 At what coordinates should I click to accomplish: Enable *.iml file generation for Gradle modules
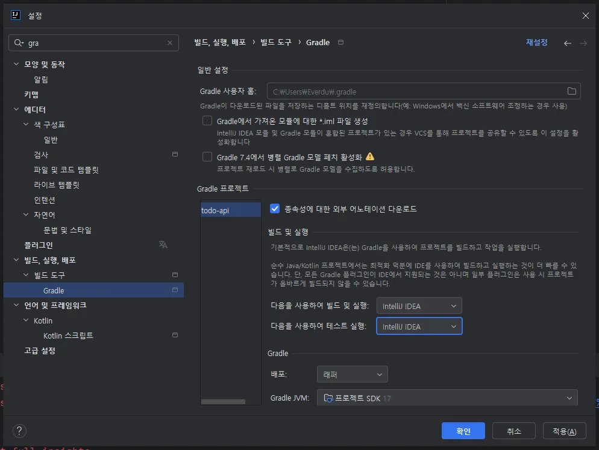pos(207,120)
